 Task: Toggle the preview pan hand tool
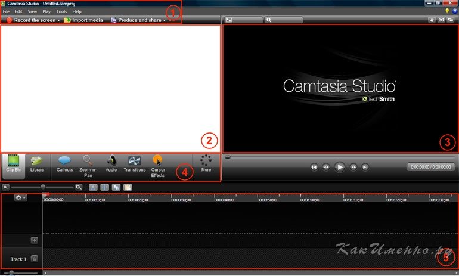(x=432, y=20)
